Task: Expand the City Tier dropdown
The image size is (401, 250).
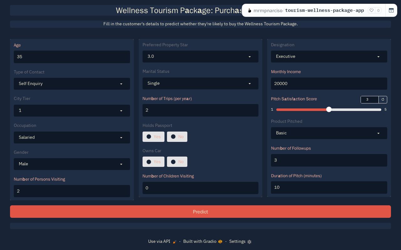Action: [x=72, y=111]
